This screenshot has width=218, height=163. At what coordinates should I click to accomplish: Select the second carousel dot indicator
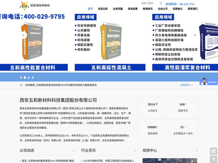(25, 77)
